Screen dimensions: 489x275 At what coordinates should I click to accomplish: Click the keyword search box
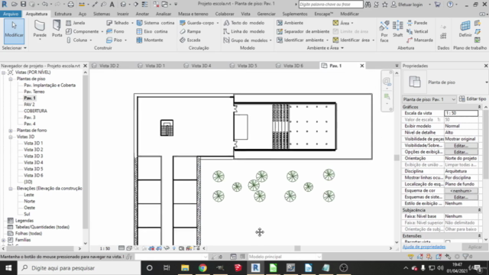pyautogui.click(x=331, y=5)
